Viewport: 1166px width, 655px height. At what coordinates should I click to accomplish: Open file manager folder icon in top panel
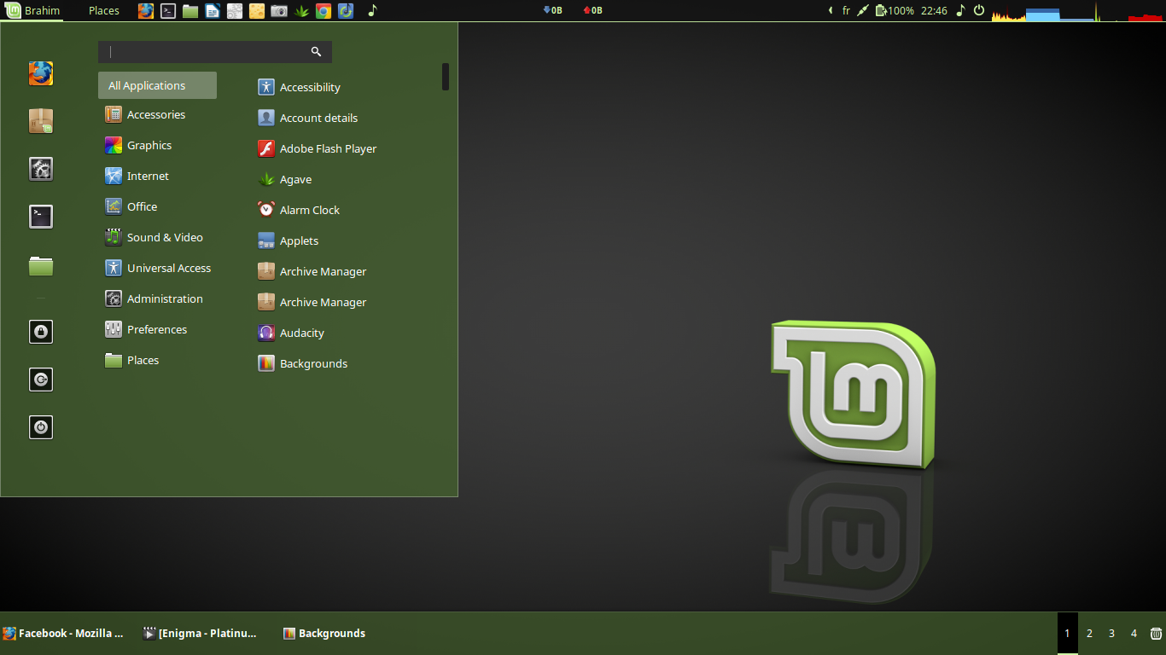[x=190, y=11]
